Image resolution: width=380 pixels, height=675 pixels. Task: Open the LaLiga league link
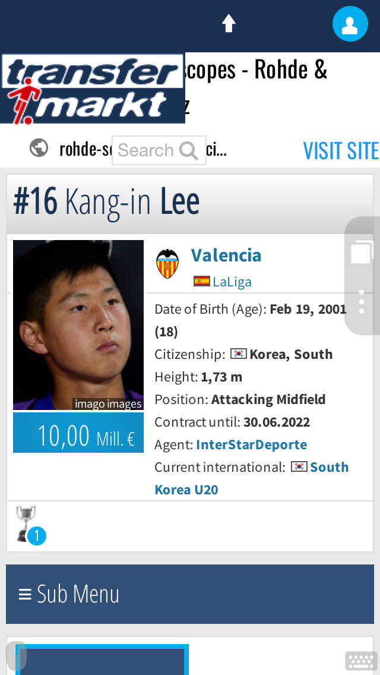(x=232, y=282)
